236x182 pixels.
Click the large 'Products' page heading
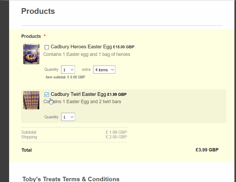[38, 11]
